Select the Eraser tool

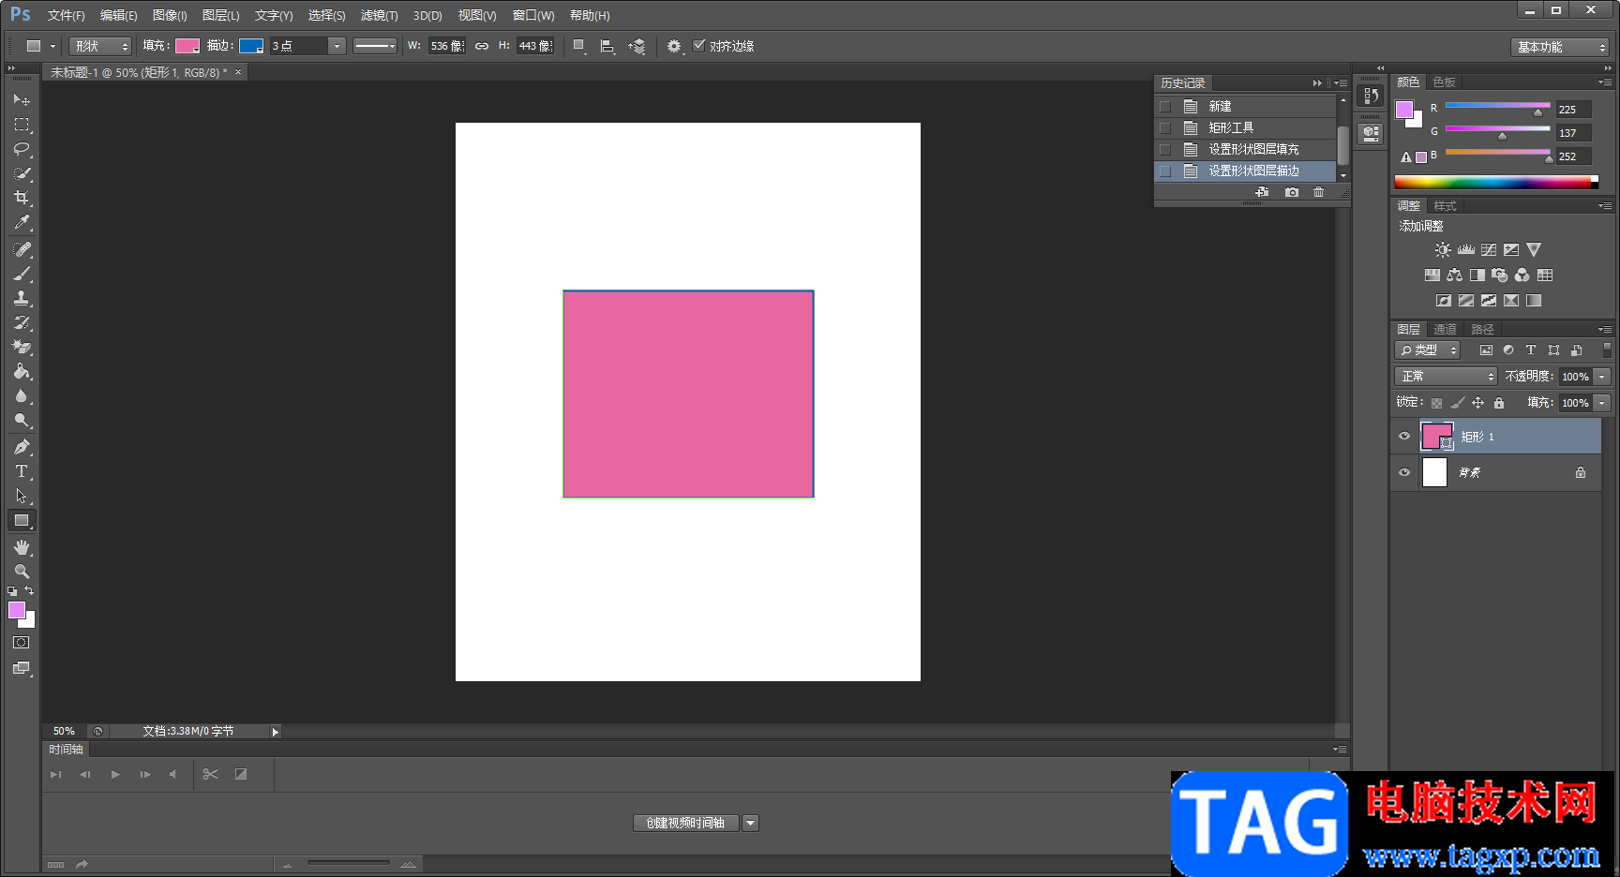coord(22,347)
